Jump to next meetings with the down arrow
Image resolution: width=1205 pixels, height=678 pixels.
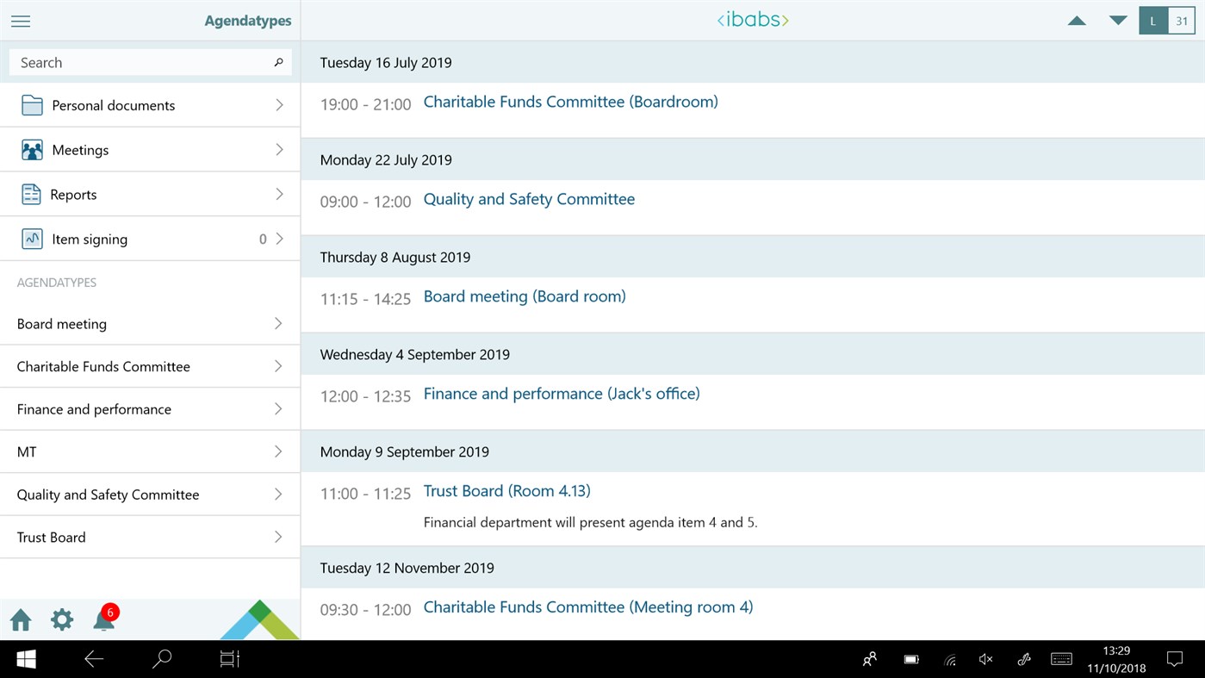point(1118,21)
